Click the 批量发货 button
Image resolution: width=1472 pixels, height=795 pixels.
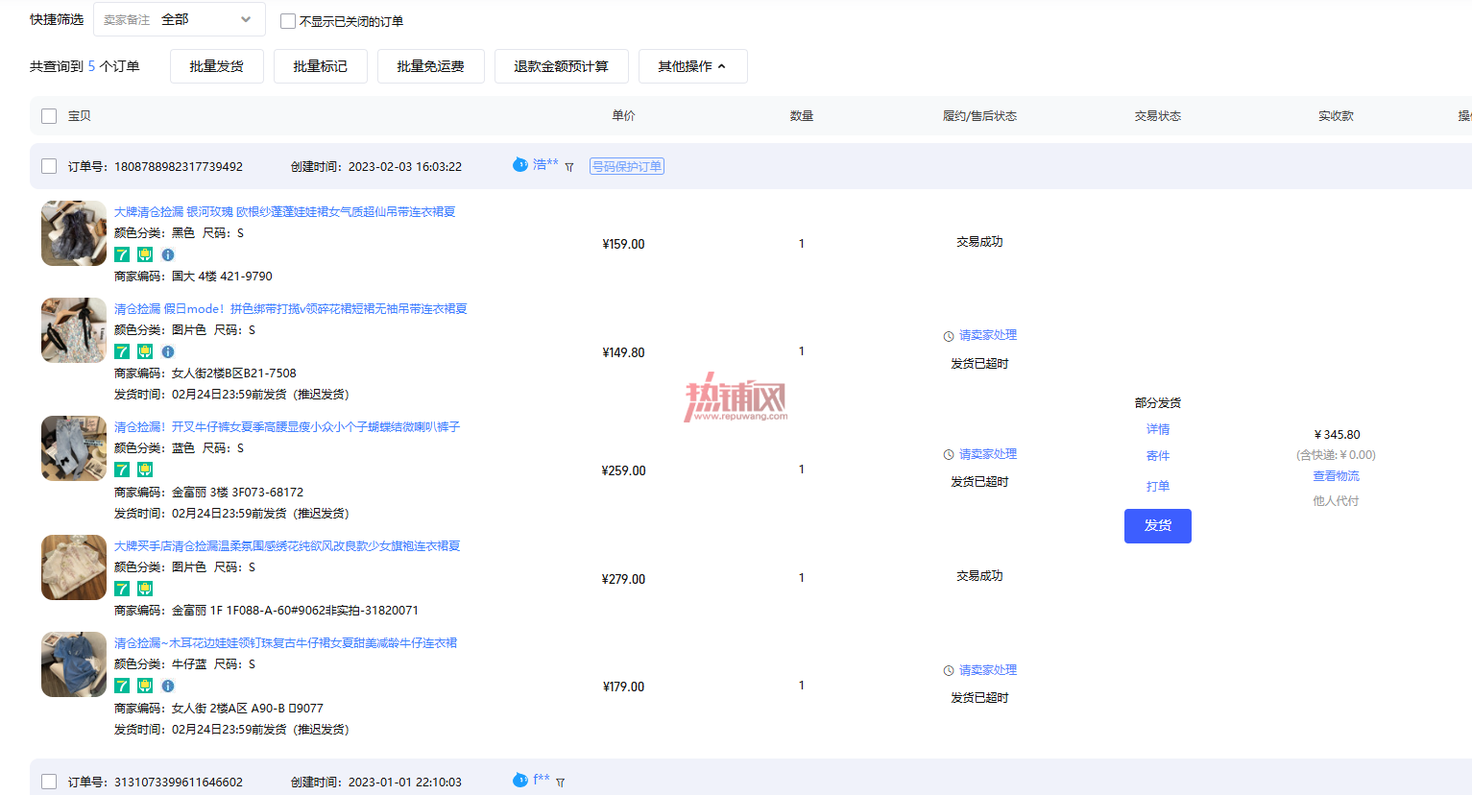coord(217,66)
